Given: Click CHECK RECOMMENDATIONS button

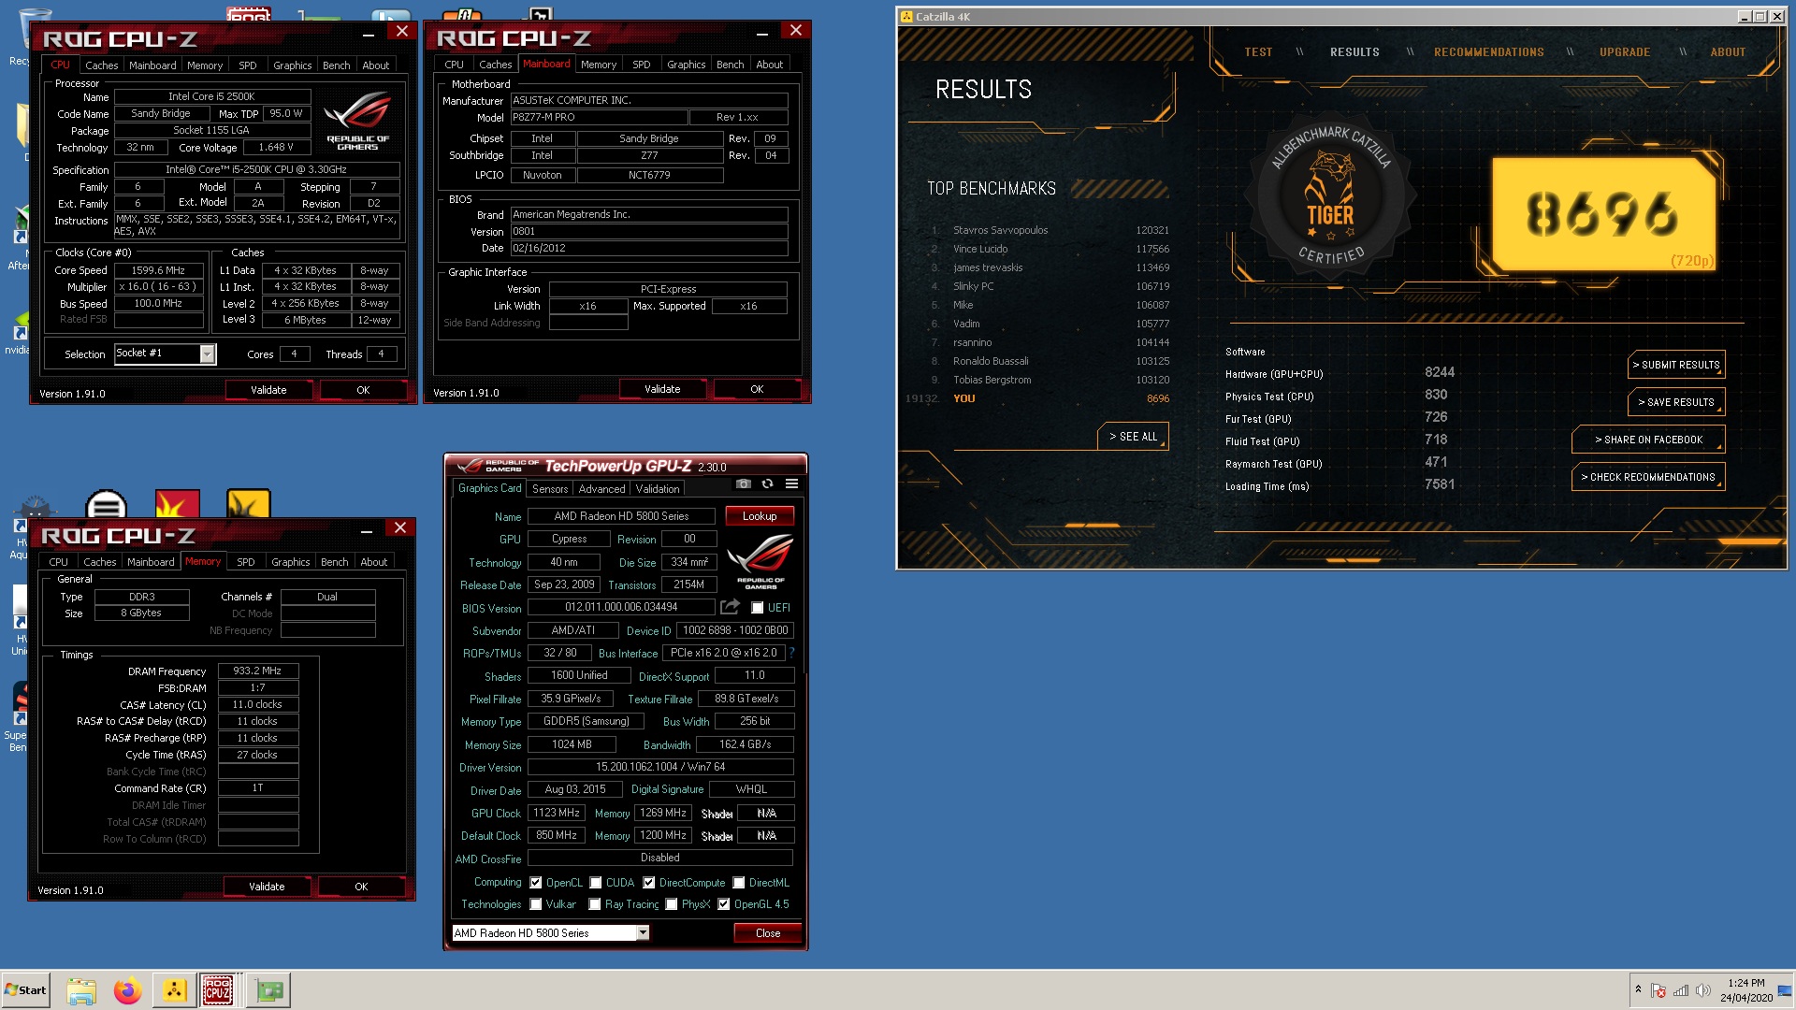Looking at the screenshot, I should (1648, 477).
